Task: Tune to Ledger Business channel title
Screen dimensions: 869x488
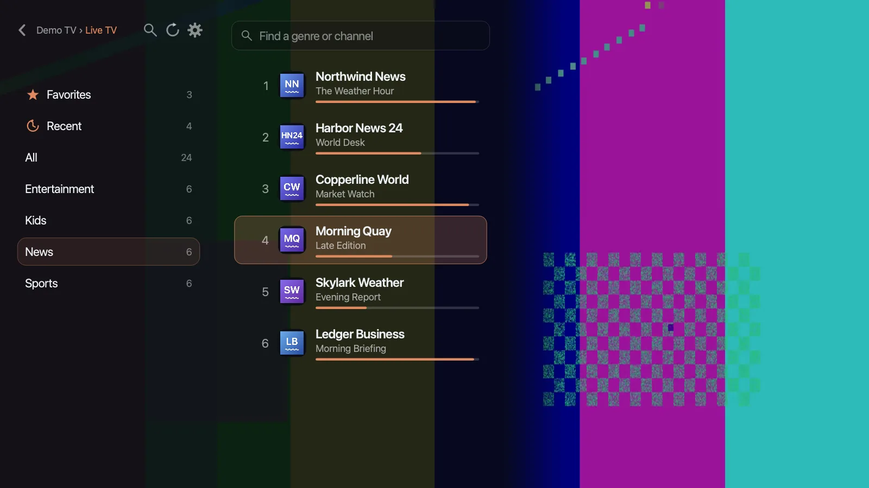Action: [x=360, y=334]
